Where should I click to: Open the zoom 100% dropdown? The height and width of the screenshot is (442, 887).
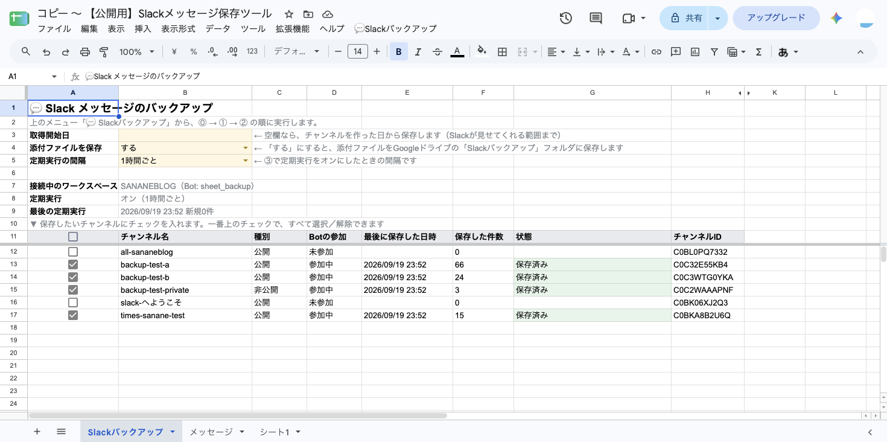(x=137, y=52)
